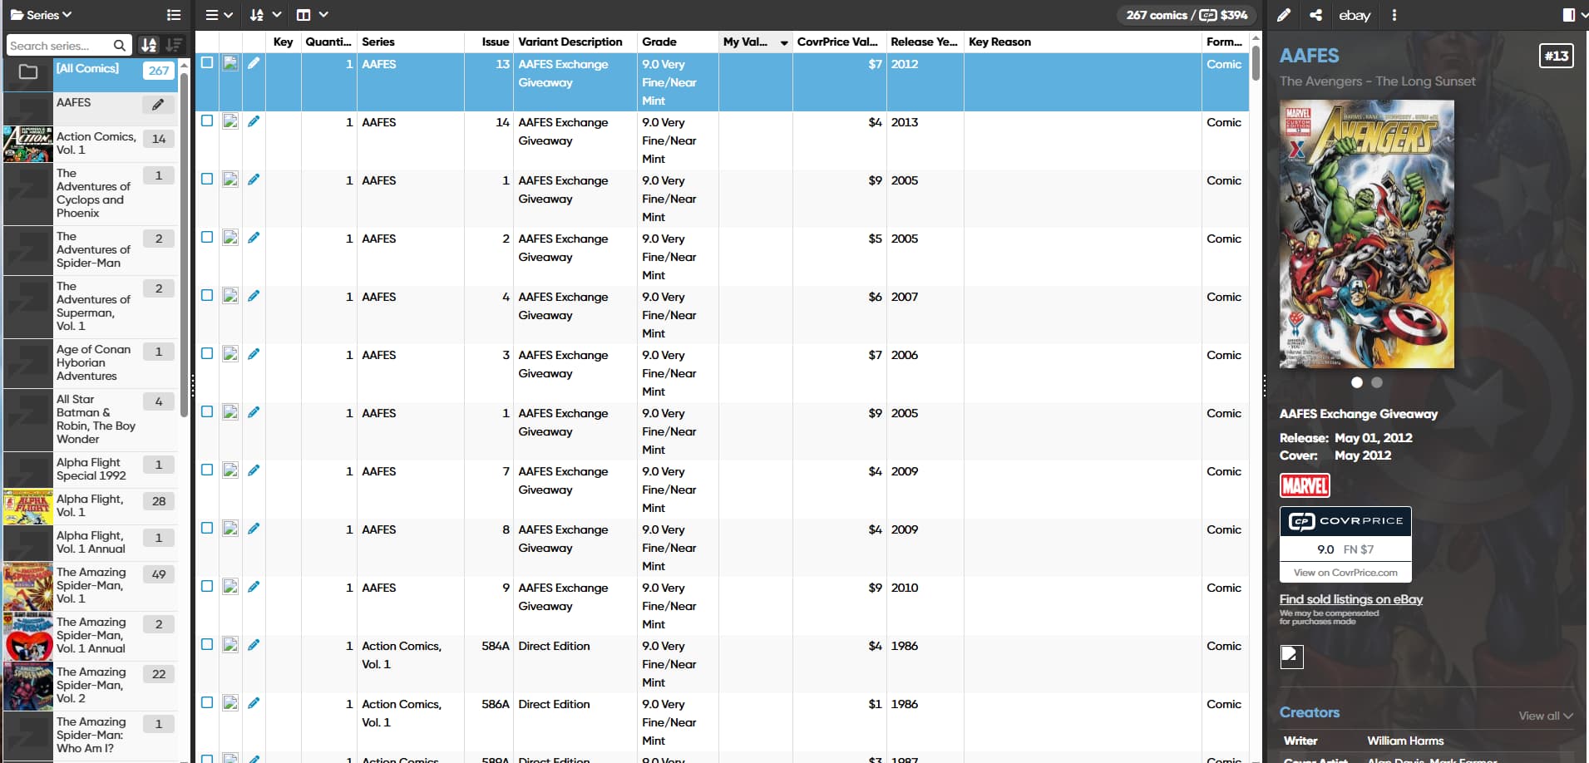Share the selected comic

(1315, 15)
